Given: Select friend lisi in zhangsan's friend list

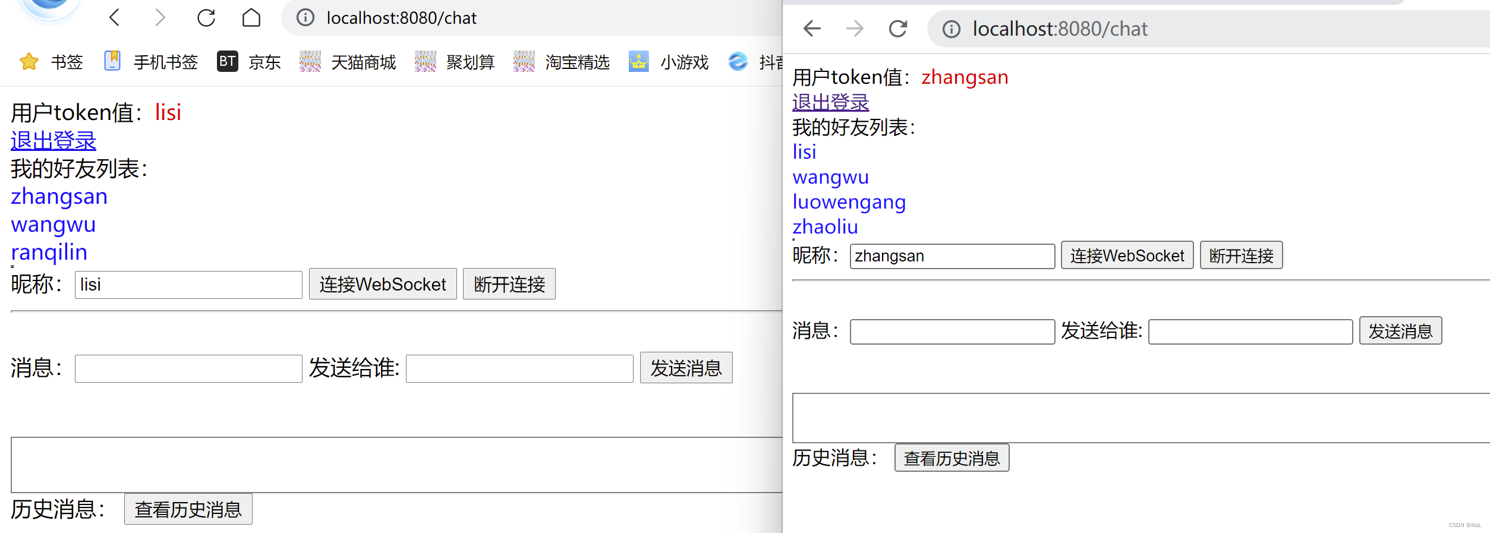Looking at the screenshot, I should [x=804, y=152].
